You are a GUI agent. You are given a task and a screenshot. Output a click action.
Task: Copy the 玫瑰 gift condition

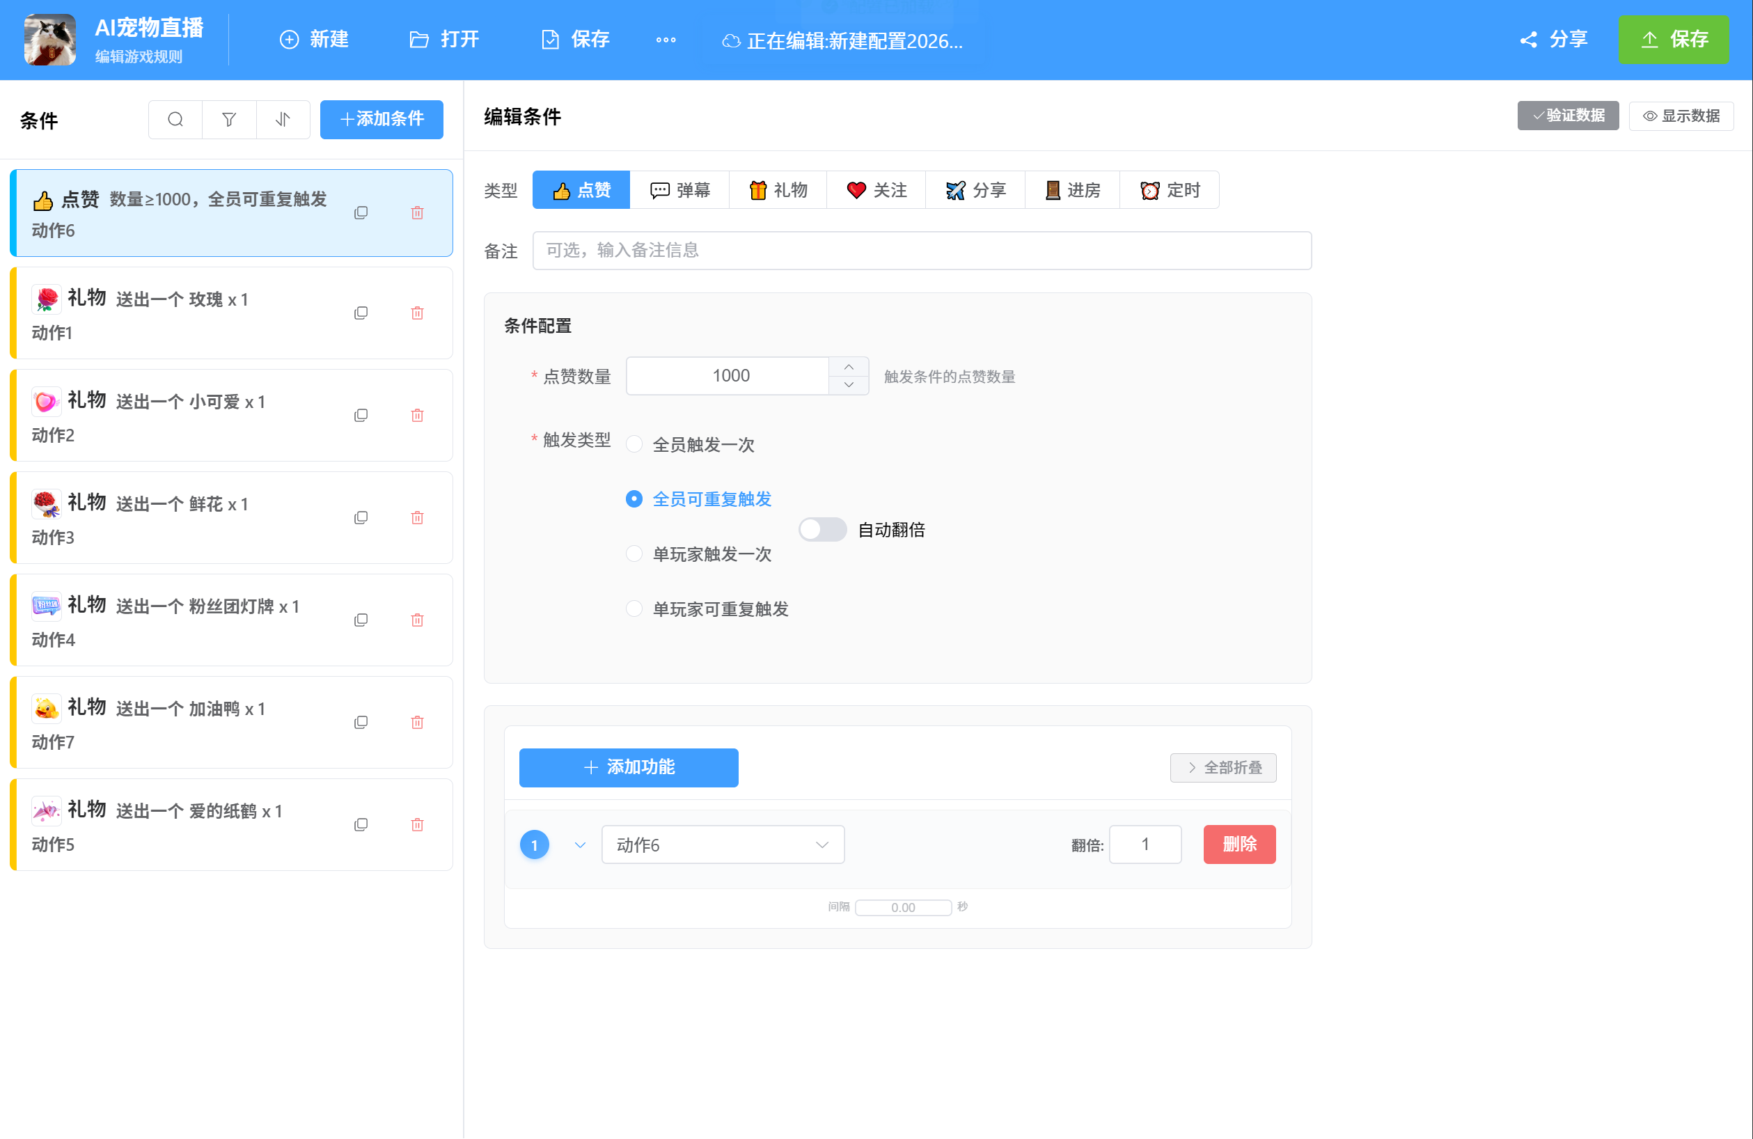pos(361,313)
